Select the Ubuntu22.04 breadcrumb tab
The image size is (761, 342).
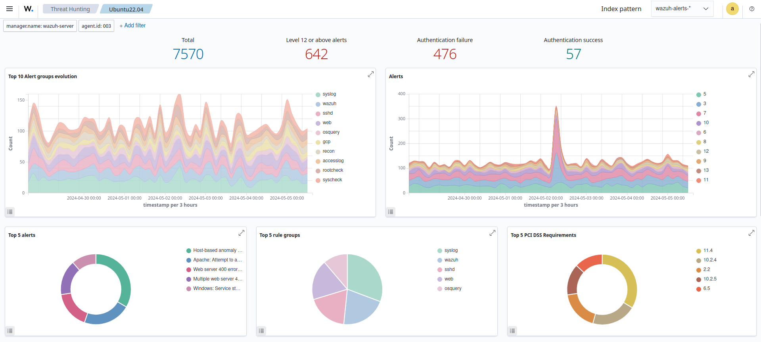click(x=126, y=9)
